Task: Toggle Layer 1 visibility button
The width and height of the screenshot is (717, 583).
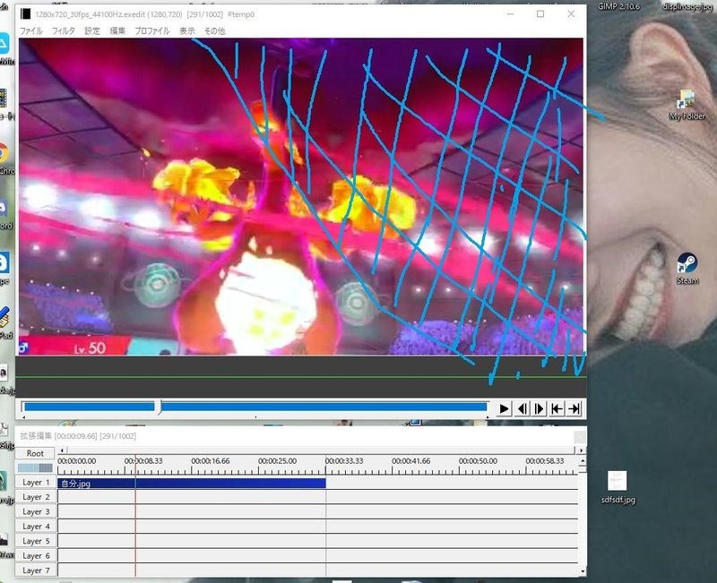Action: pos(36,483)
